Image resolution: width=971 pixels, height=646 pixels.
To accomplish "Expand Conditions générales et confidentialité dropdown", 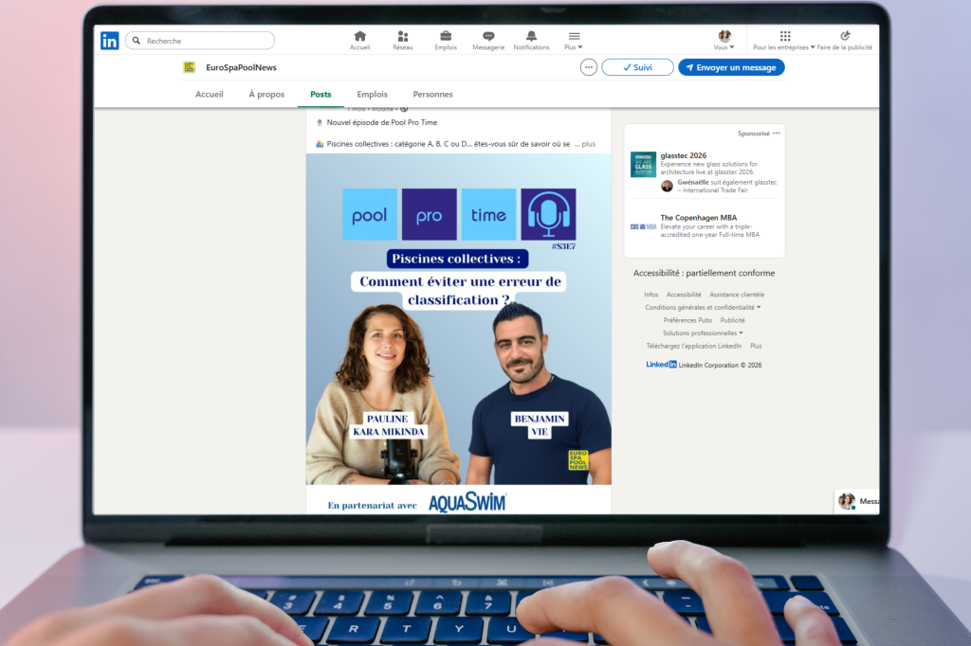I will tap(703, 308).
